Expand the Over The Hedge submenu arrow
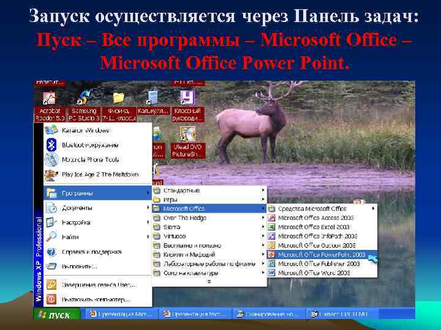Image resolution: width=441 pixels, height=330 pixels. 263,218
